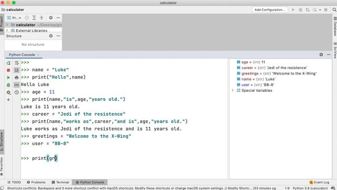Select bottom Python Console tool button
337x190 pixels.
(x=90, y=182)
